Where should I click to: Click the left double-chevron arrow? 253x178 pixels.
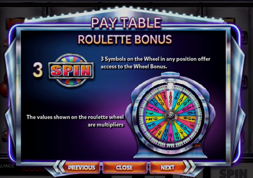tap(59, 167)
